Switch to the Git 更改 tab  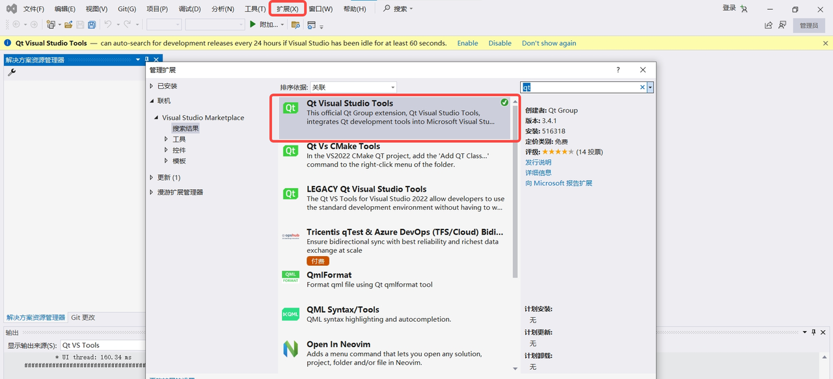(83, 317)
